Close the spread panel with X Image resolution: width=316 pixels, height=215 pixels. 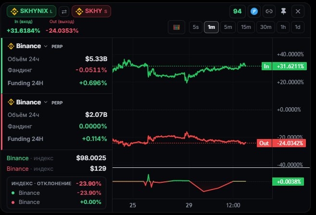click(x=298, y=11)
